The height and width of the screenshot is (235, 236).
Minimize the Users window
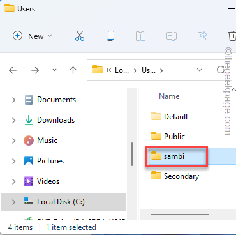(232, 8)
